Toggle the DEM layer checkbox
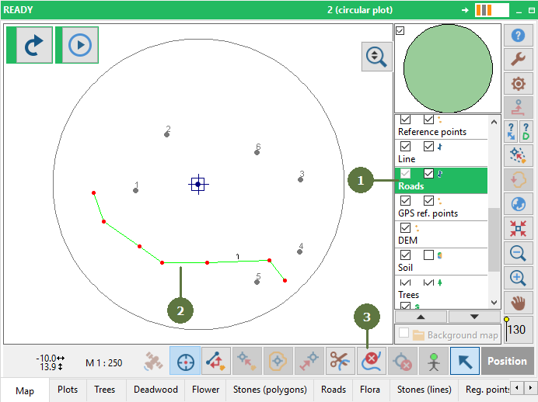The height and width of the screenshot is (402, 538). coord(406,227)
